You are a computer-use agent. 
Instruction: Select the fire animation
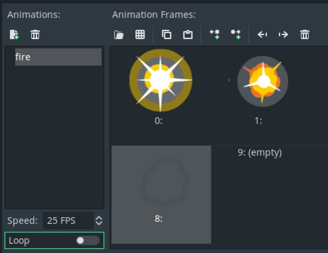[x=58, y=57]
